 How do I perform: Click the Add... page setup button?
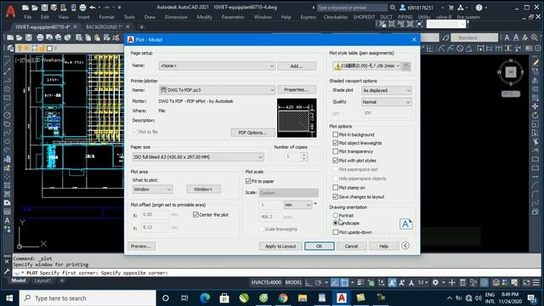click(x=297, y=66)
